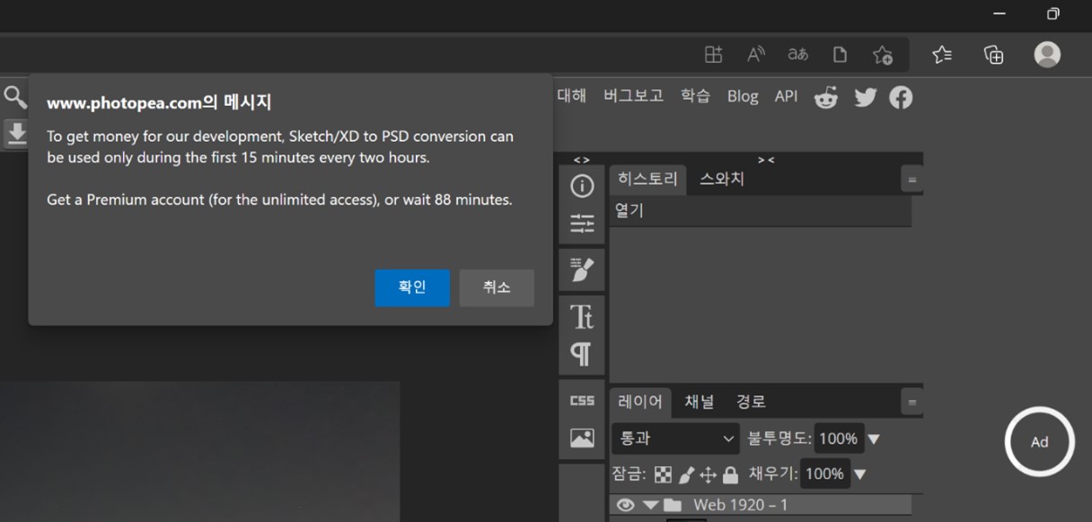
Task: Open the history panel menu button
Action: point(911,180)
